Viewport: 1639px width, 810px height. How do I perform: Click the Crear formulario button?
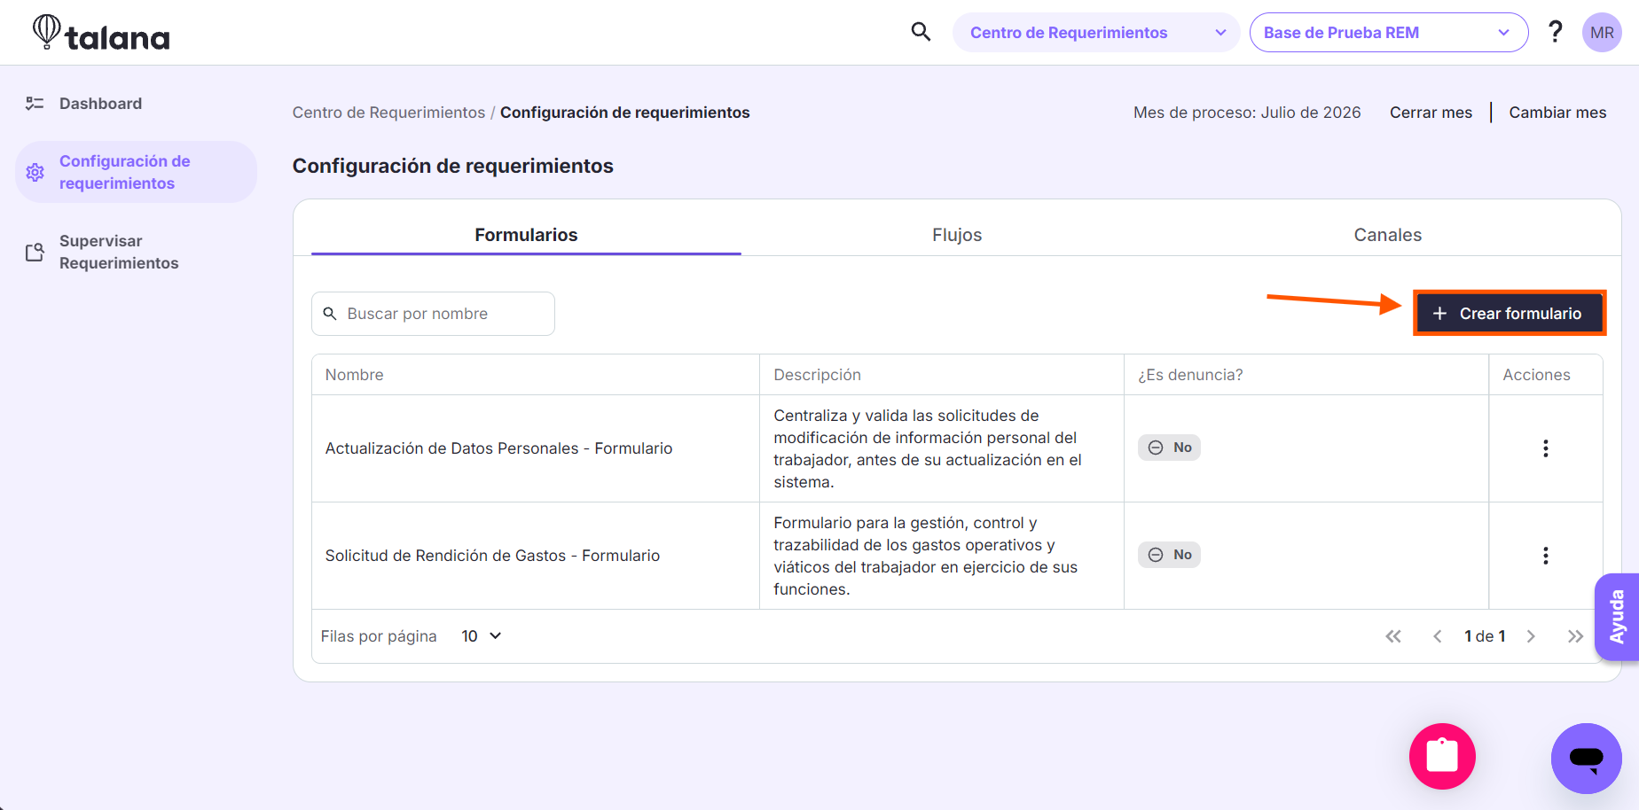point(1510,314)
